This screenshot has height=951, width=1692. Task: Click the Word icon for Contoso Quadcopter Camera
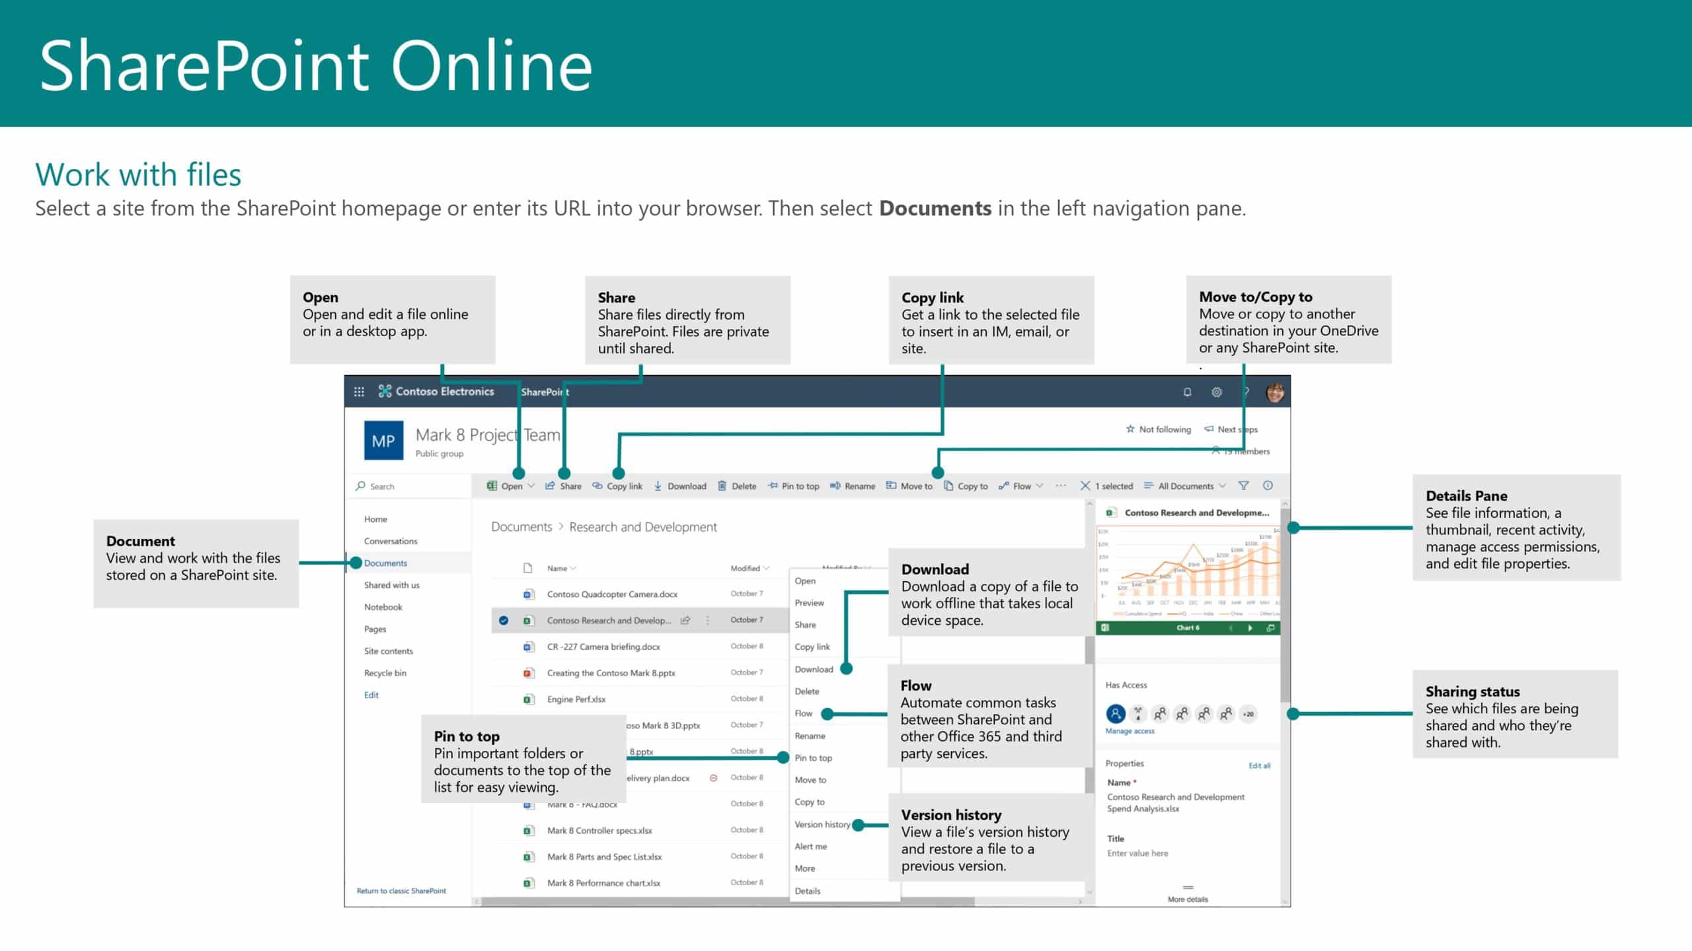(x=527, y=594)
